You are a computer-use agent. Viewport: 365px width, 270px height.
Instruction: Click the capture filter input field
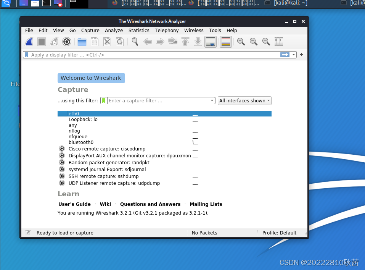pos(158,100)
